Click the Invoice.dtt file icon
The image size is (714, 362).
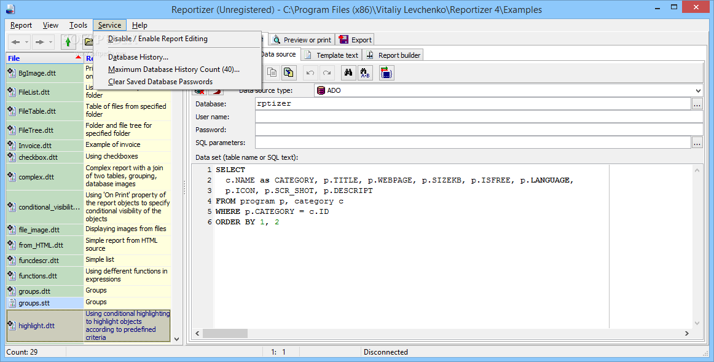(x=12, y=146)
